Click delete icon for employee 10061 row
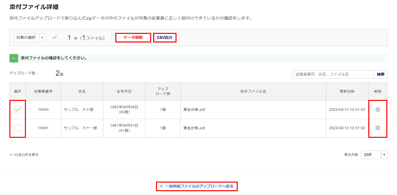Image resolution: width=397 pixels, height=195 pixels. [378, 128]
